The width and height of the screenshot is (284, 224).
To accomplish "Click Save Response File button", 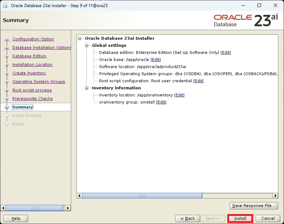I will click(x=254, y=206).
